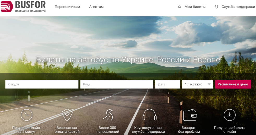Click the Busfor red bus logo icon
The width and height of the screenshot is (256, 135).
pyautogui.click(x=7, y=6)
